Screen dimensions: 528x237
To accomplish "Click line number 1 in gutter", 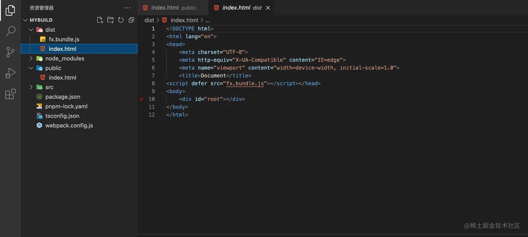I will coord(153,29).
